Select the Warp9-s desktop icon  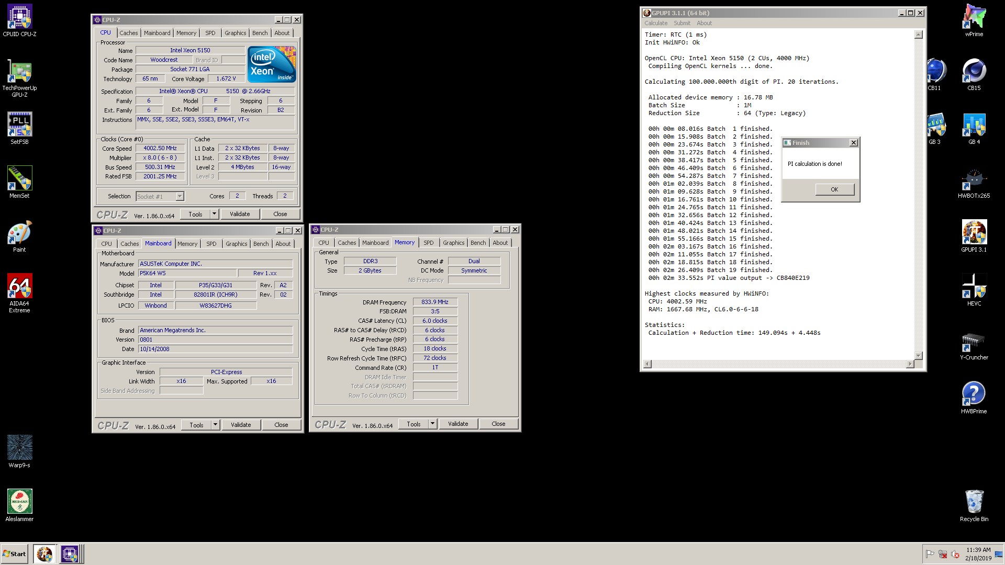pos(19,451)
